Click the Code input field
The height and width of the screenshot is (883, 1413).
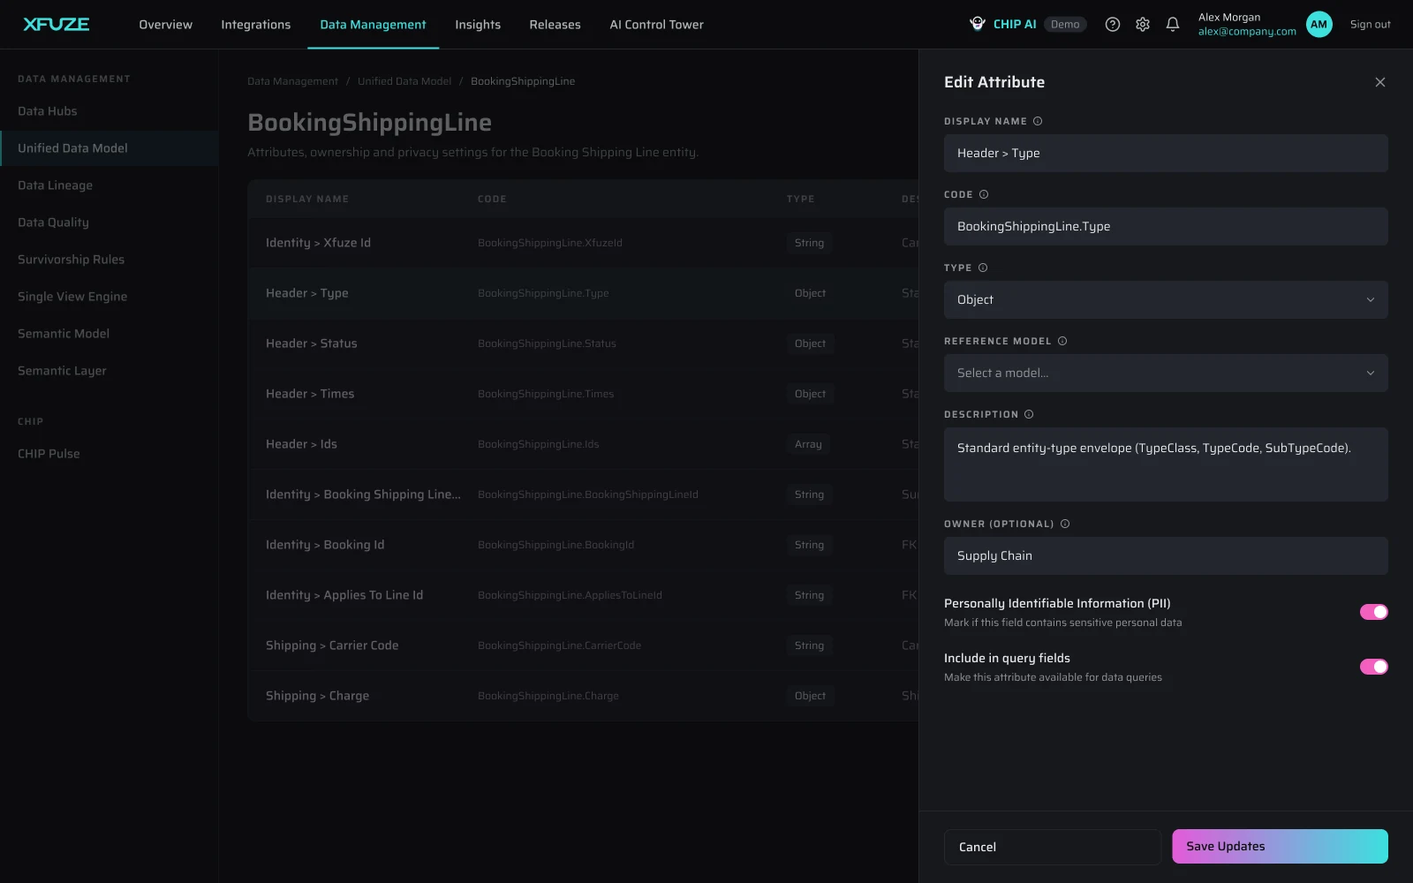1166,226
